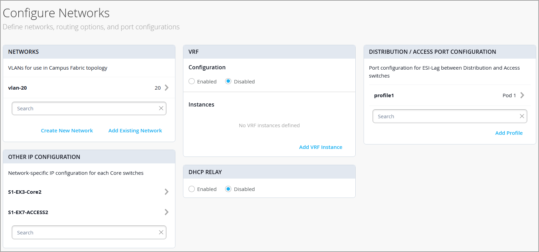Screen dimensions: 539x252
Task: Select Enabled for DHCP Relay
Action: (x=192, y=189)
